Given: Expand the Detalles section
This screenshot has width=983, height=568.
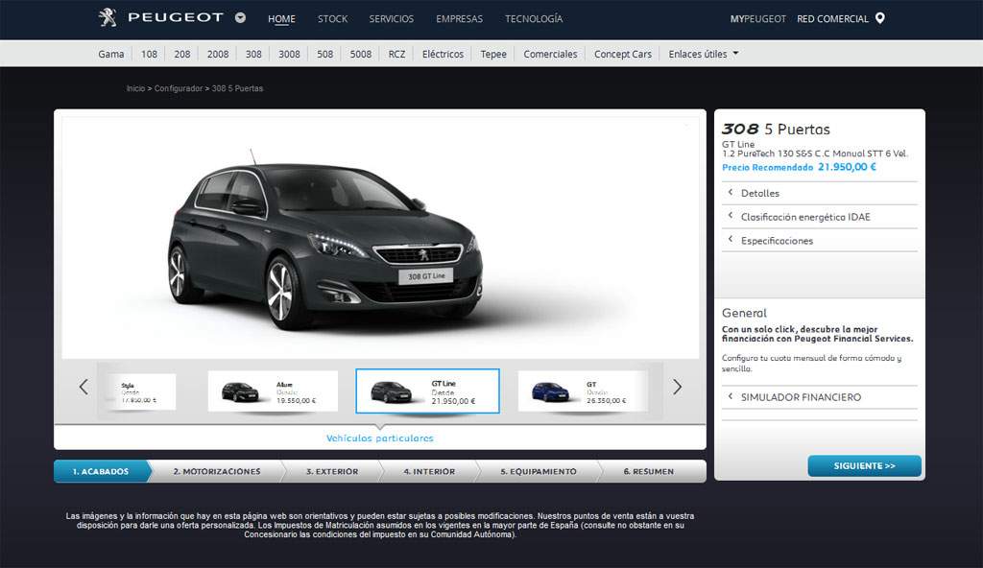Looking at the screenshot, I should tap(820, 193).
